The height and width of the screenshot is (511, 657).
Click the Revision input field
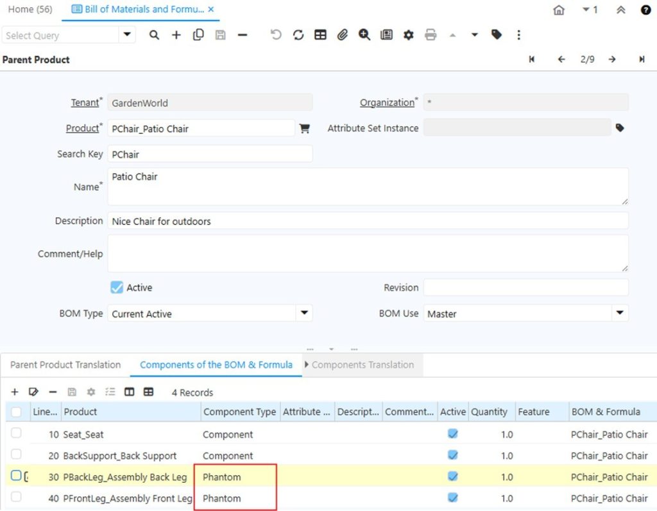point(525,288)
